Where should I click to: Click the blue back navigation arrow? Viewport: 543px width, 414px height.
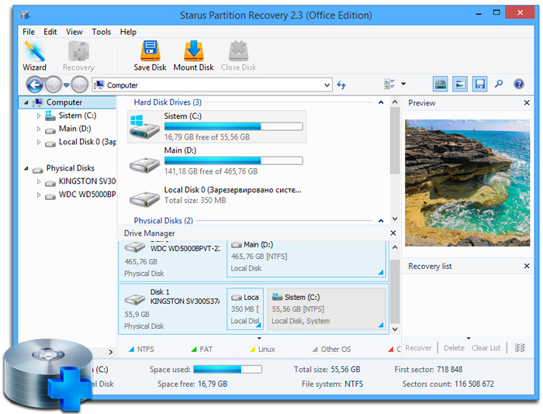34,85
